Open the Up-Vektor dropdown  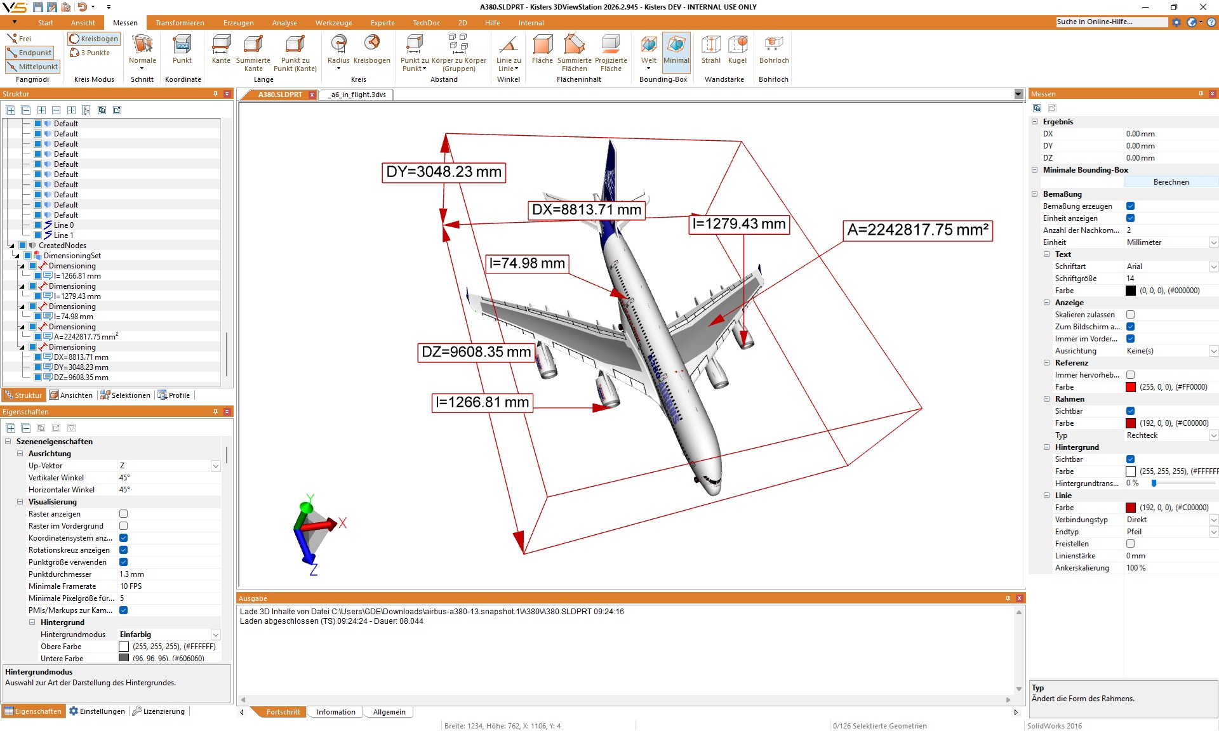tap(216, 466)
